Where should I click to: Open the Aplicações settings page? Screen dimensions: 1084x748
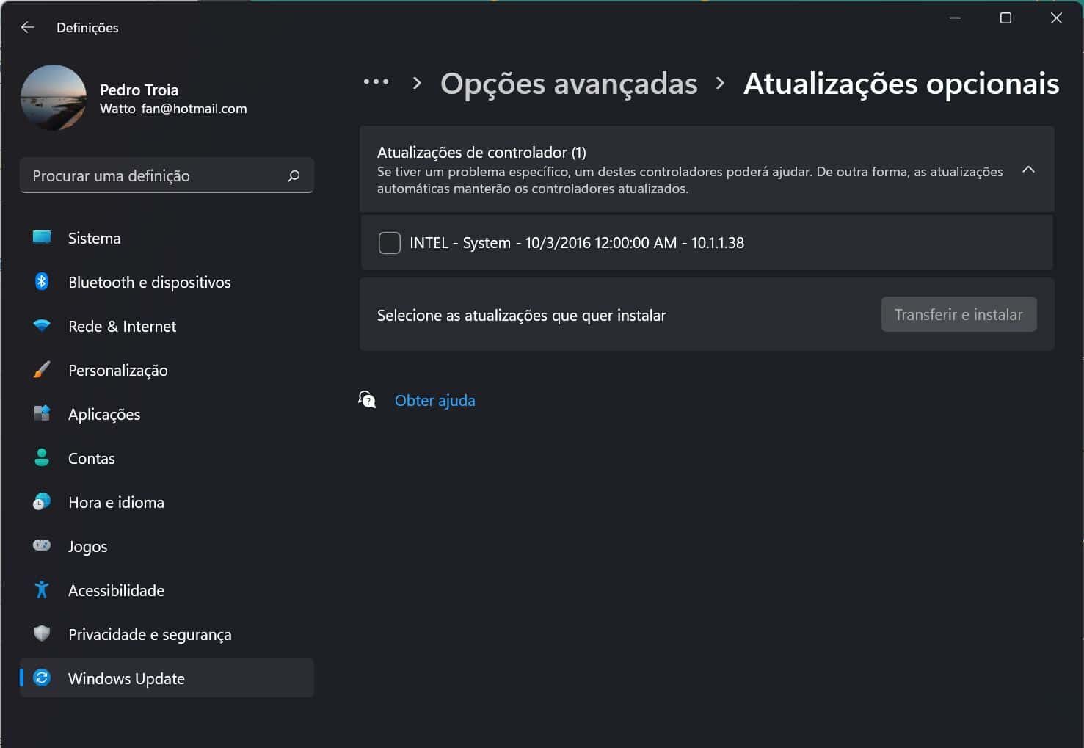pos(104,414)
